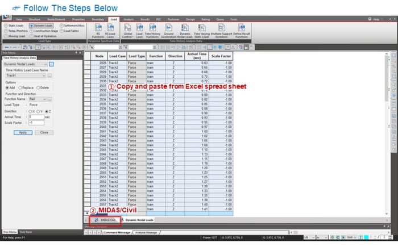The height and width of the screenshot is (247, 398).
Task: Open the Design ribbon tab
Action: (190, 19)
